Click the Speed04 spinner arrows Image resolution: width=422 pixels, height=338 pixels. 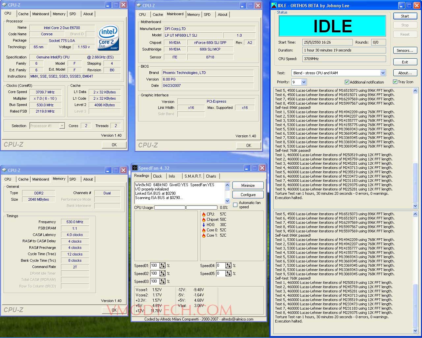point(228,266)
